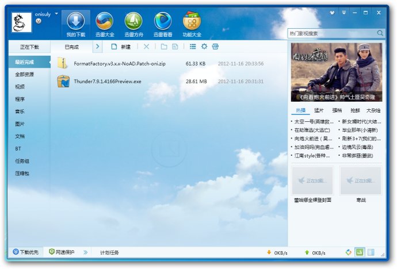Click date 2012-11-16 20:31:31
The image size is (397, 269).
(241, 82)
